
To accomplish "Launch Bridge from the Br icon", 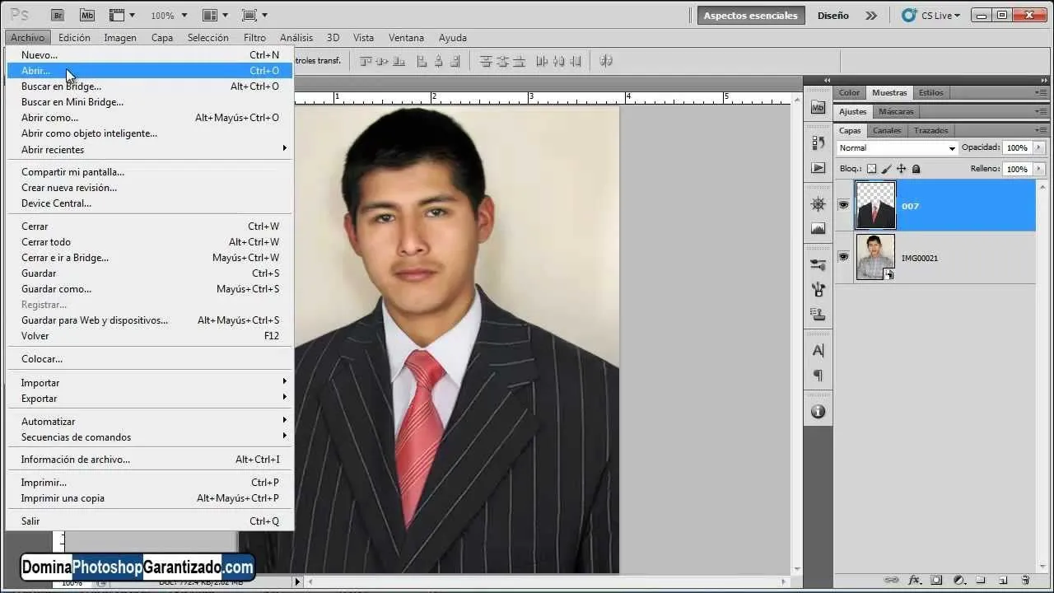I will point(58,15).
